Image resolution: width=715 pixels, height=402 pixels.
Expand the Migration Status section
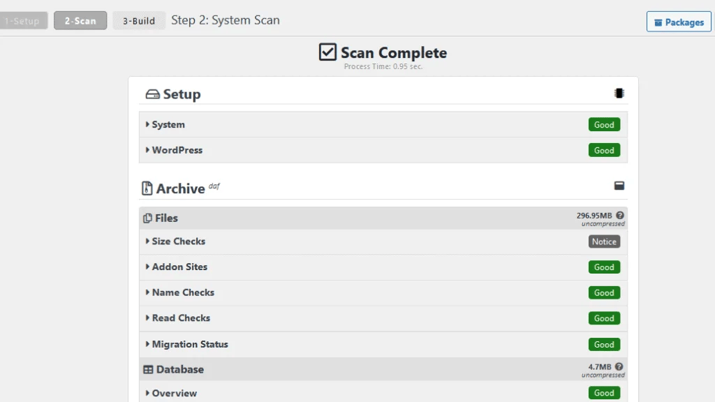pos(189,343)
